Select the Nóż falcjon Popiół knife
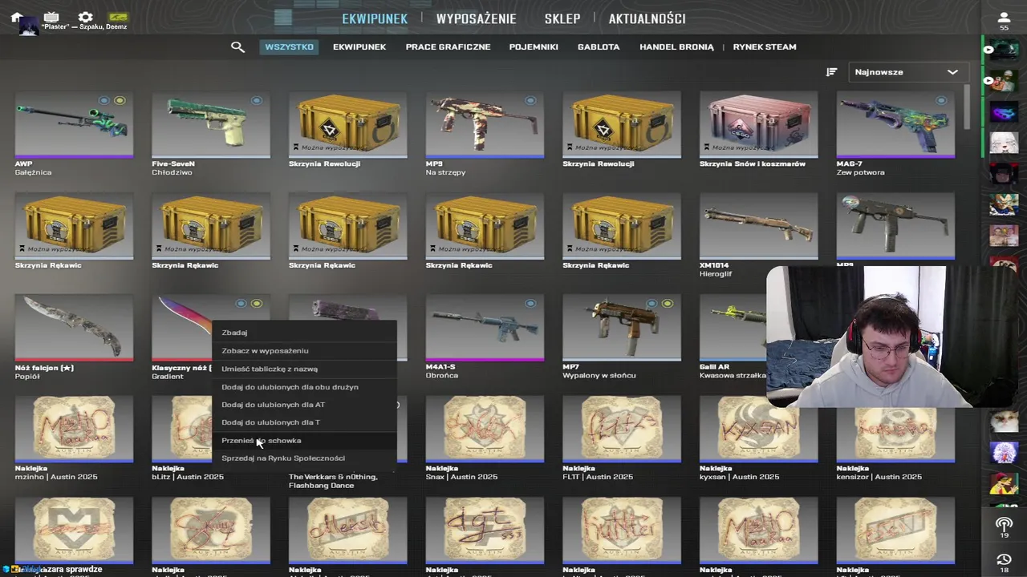 point(74,337)
